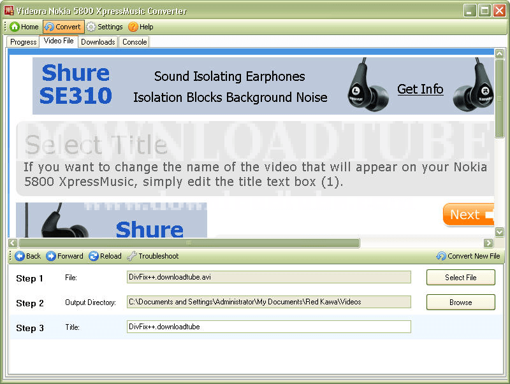Click the vertical scrollbar thumb
Viewport: 510px width, 384px height.
click(499, 99)
